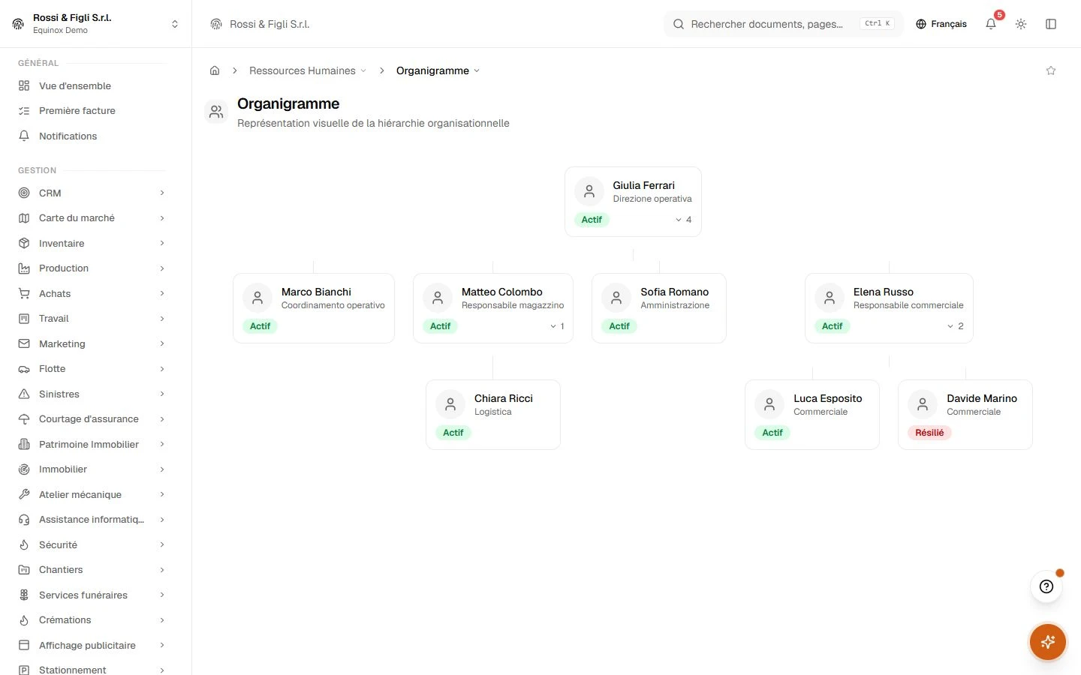Click the Atelier mécanique wrench icon

tap(24, 494)
